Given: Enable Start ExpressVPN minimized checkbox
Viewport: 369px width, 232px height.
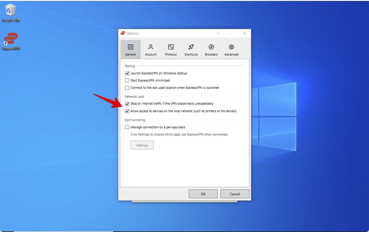Looking at the screenshot, I should (x=127, y=80).
